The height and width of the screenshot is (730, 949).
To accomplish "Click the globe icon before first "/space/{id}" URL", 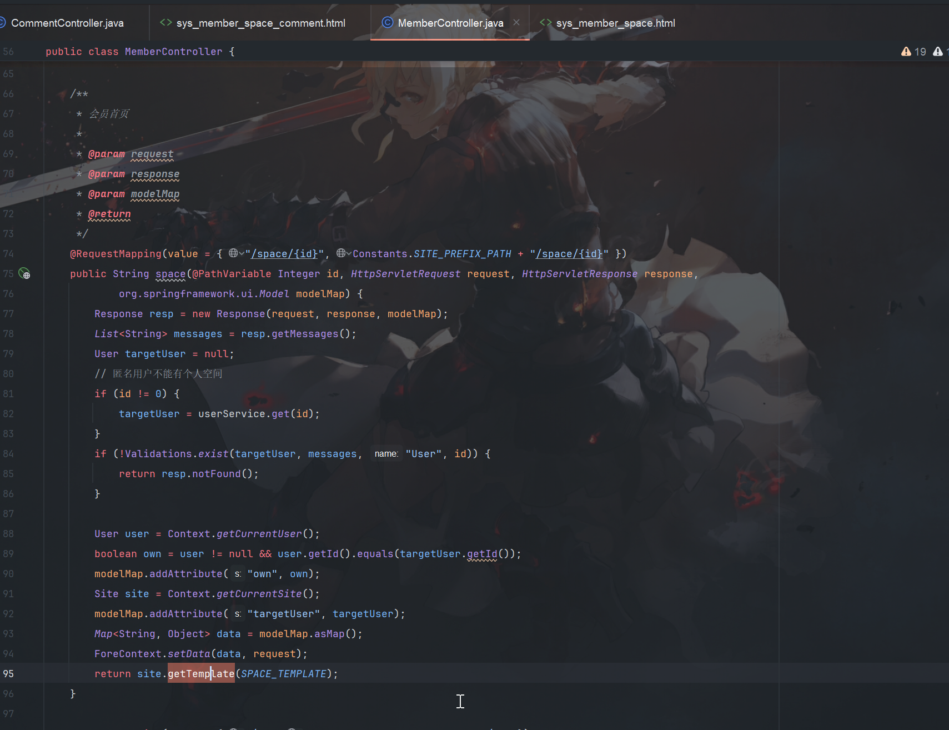I will (x=233, y=253).
